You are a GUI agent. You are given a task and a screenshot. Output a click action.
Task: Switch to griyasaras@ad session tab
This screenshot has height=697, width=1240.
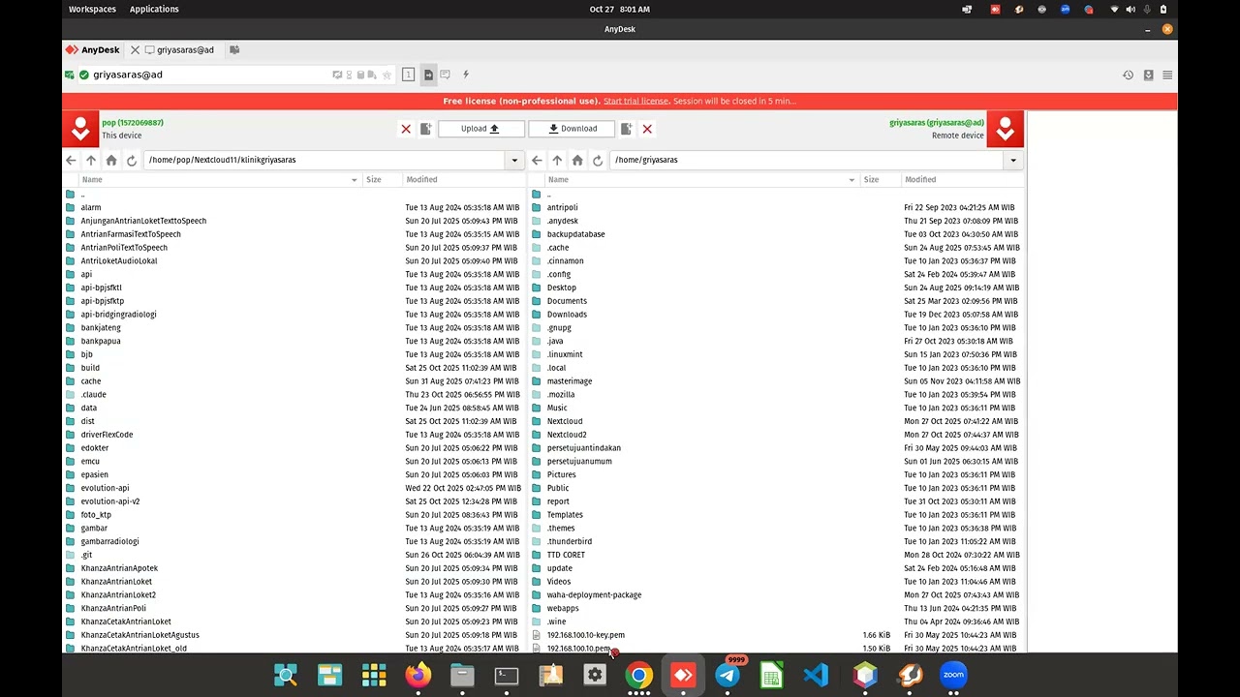coord(185,49)
